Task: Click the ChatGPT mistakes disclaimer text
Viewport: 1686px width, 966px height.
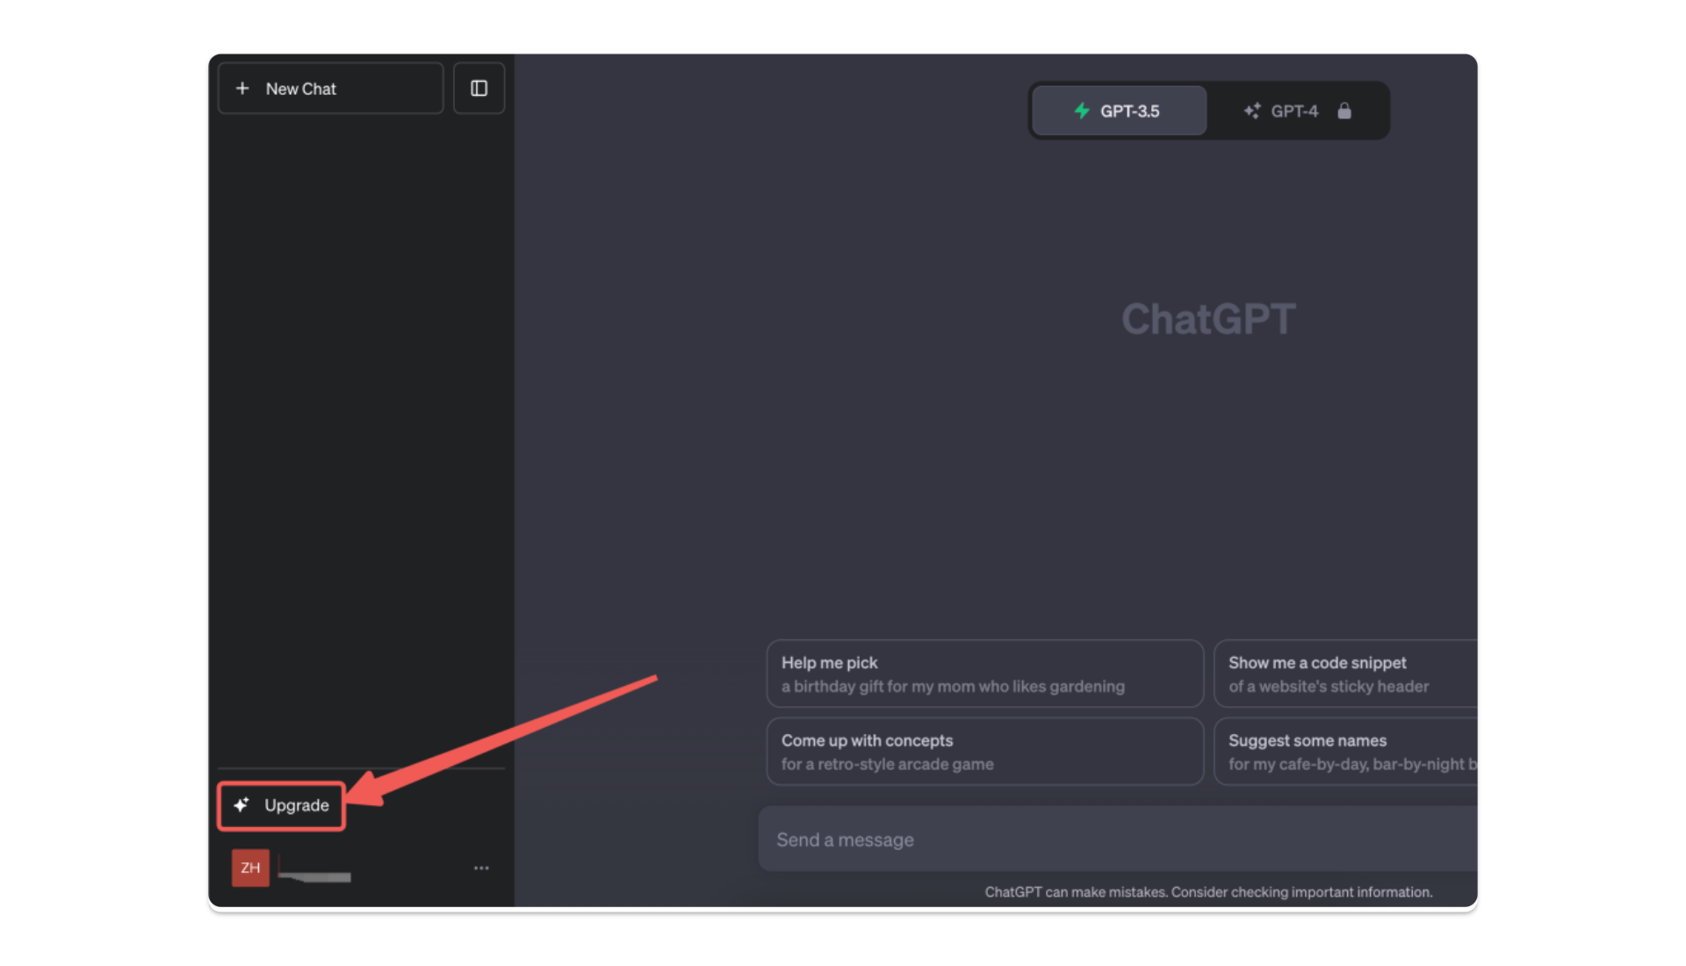Action: point(1208,892)
